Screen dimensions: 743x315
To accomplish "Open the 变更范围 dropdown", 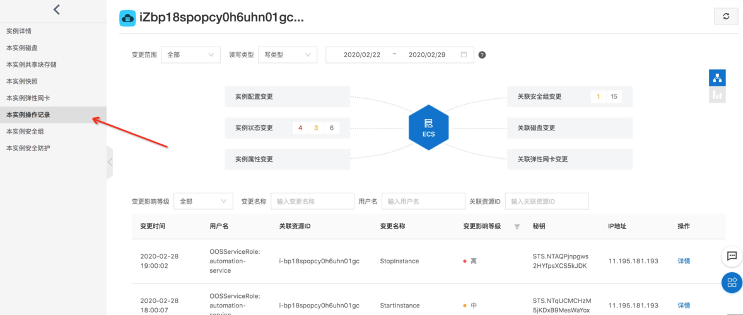I will coord(191,55).
